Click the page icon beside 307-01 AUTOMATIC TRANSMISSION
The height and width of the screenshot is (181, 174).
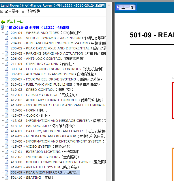click(7, 74)
